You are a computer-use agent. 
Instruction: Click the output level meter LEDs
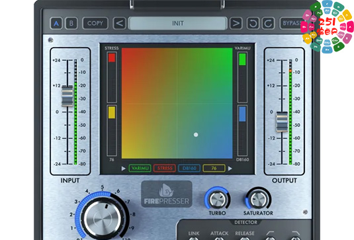290,112
